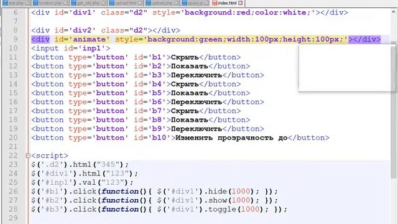Close the get_city.php tab
This screenshot has width=398, height=224.
[x=104, y=3]
